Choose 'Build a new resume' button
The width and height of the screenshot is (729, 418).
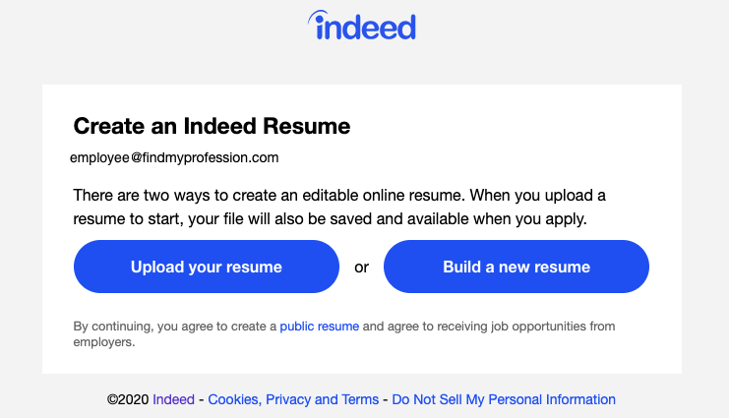click(516, 267)
